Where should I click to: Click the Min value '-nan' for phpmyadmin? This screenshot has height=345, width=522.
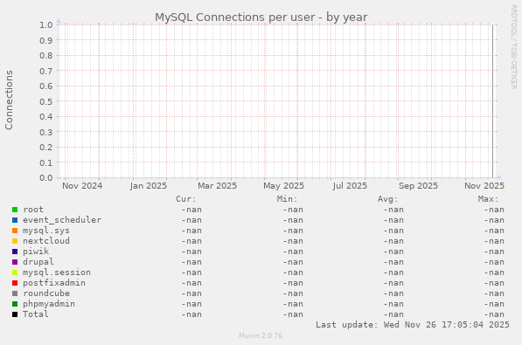293,304
